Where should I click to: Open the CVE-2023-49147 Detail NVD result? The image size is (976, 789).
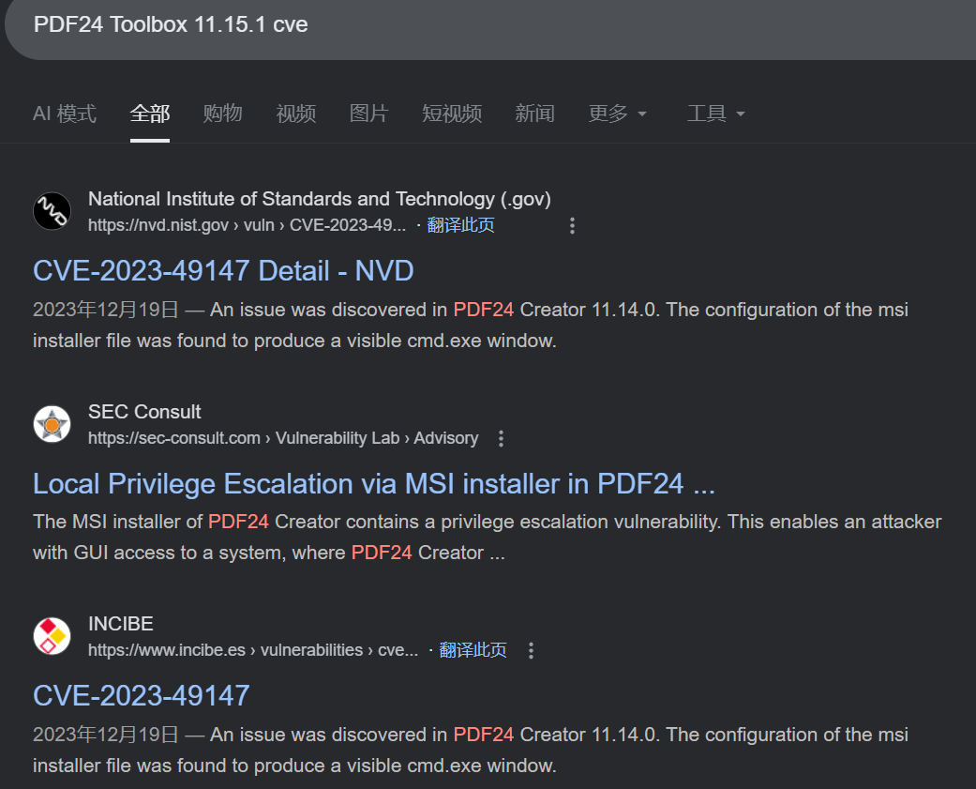click(x=223, y=270)
